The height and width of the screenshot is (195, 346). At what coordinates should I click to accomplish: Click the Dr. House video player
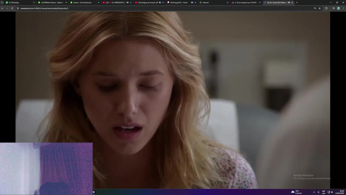(x=173, y=100)
